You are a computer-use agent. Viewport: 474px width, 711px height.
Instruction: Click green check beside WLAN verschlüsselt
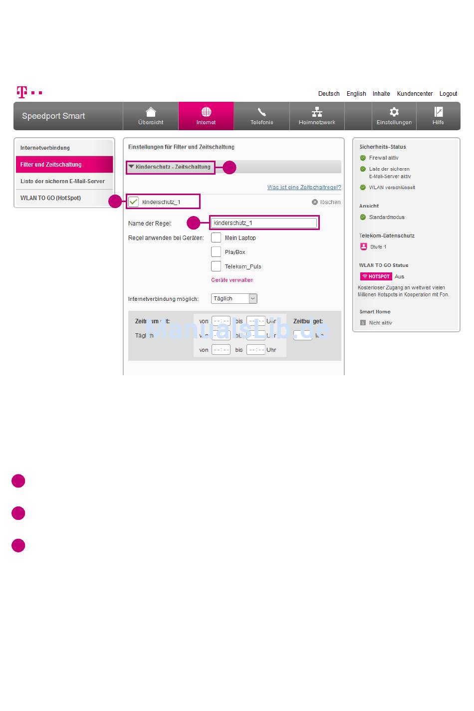coord(363,188)
